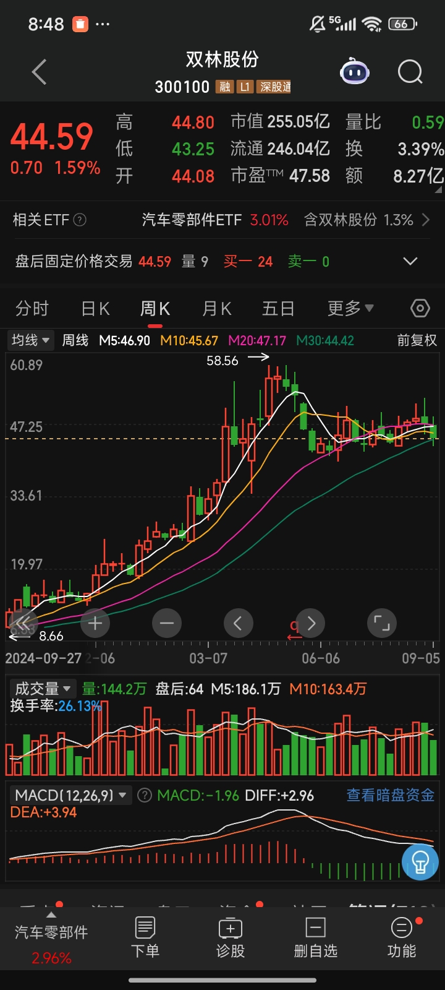The image size is (445, 990).
Task: Switch to 日K tab
Action: [96, 308]
